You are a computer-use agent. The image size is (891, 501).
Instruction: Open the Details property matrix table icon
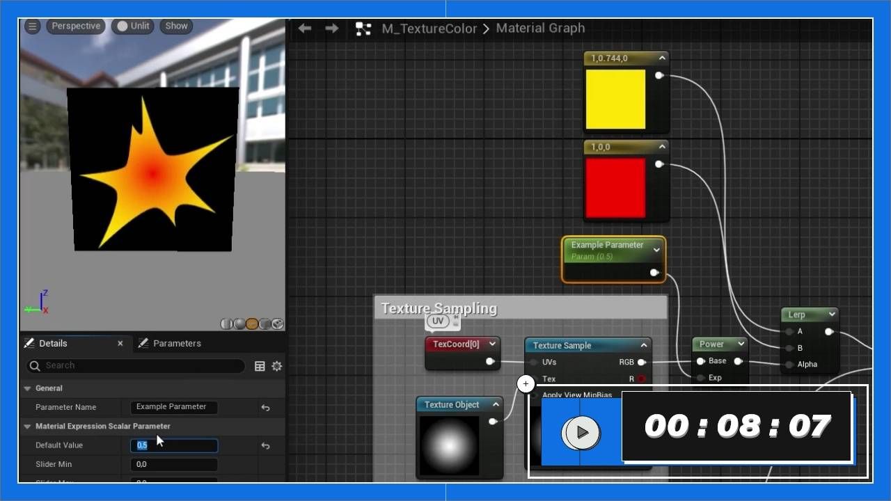[260, 366]
